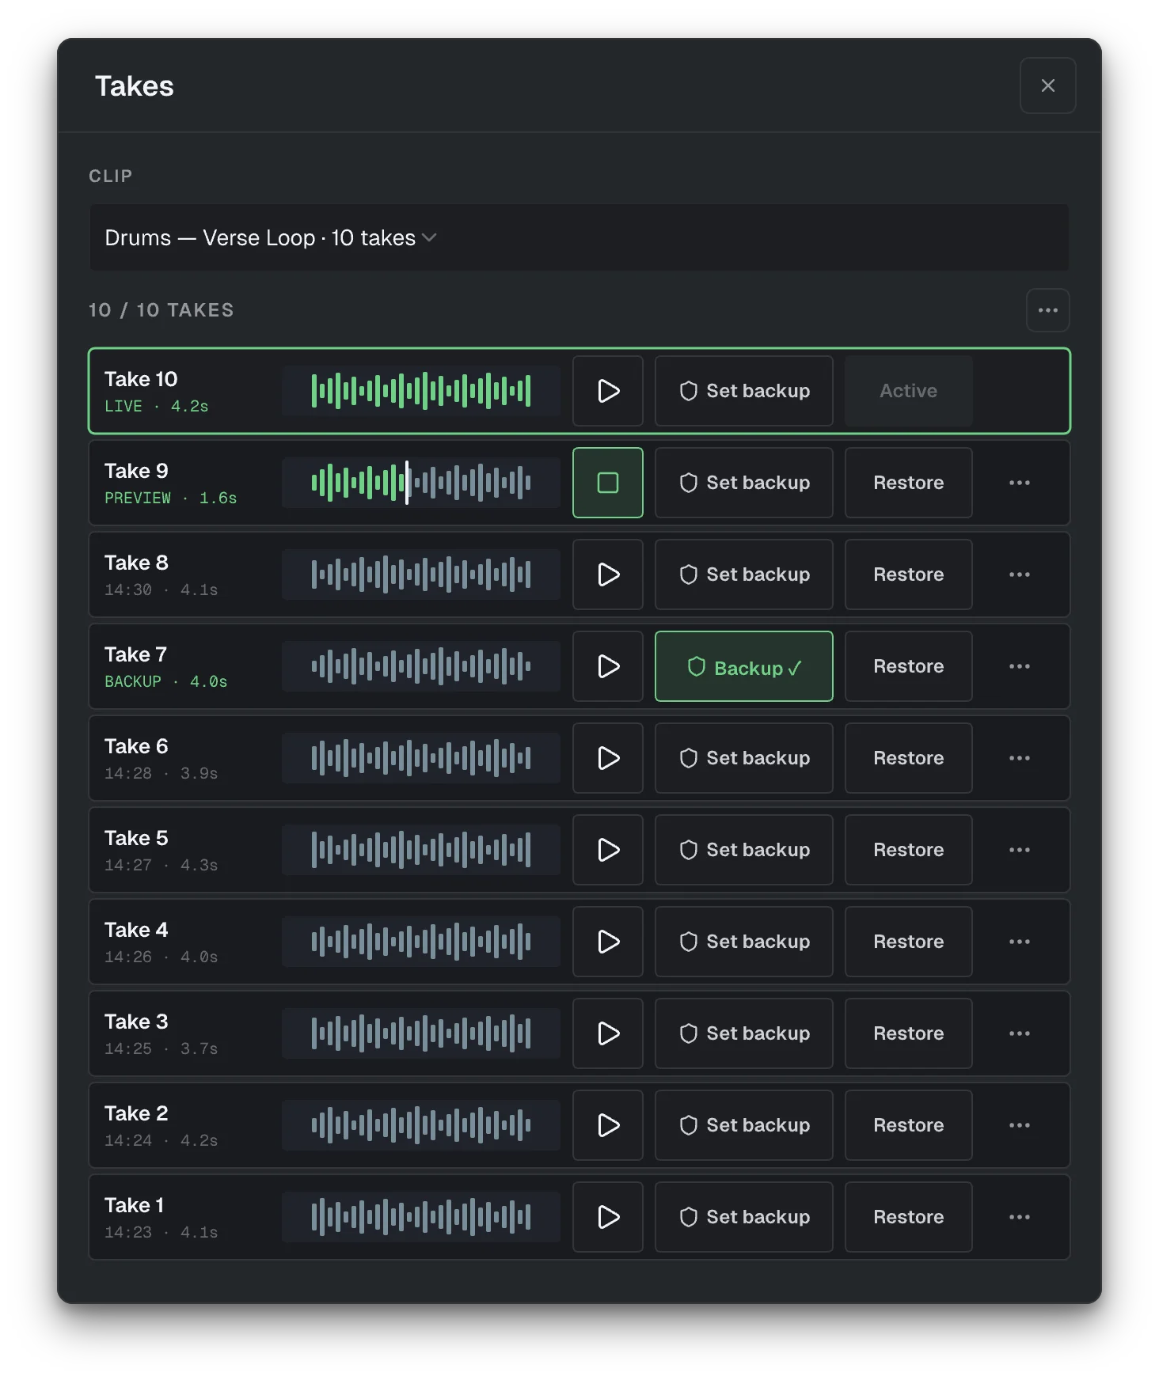Stop the Take 9 preview playback

pyautogui.click(x=608, y=483)
